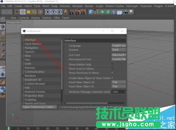The width and height of the screenshot is (176, 130).
Task: Open Edit Render Settings icon
Action: 83,12
